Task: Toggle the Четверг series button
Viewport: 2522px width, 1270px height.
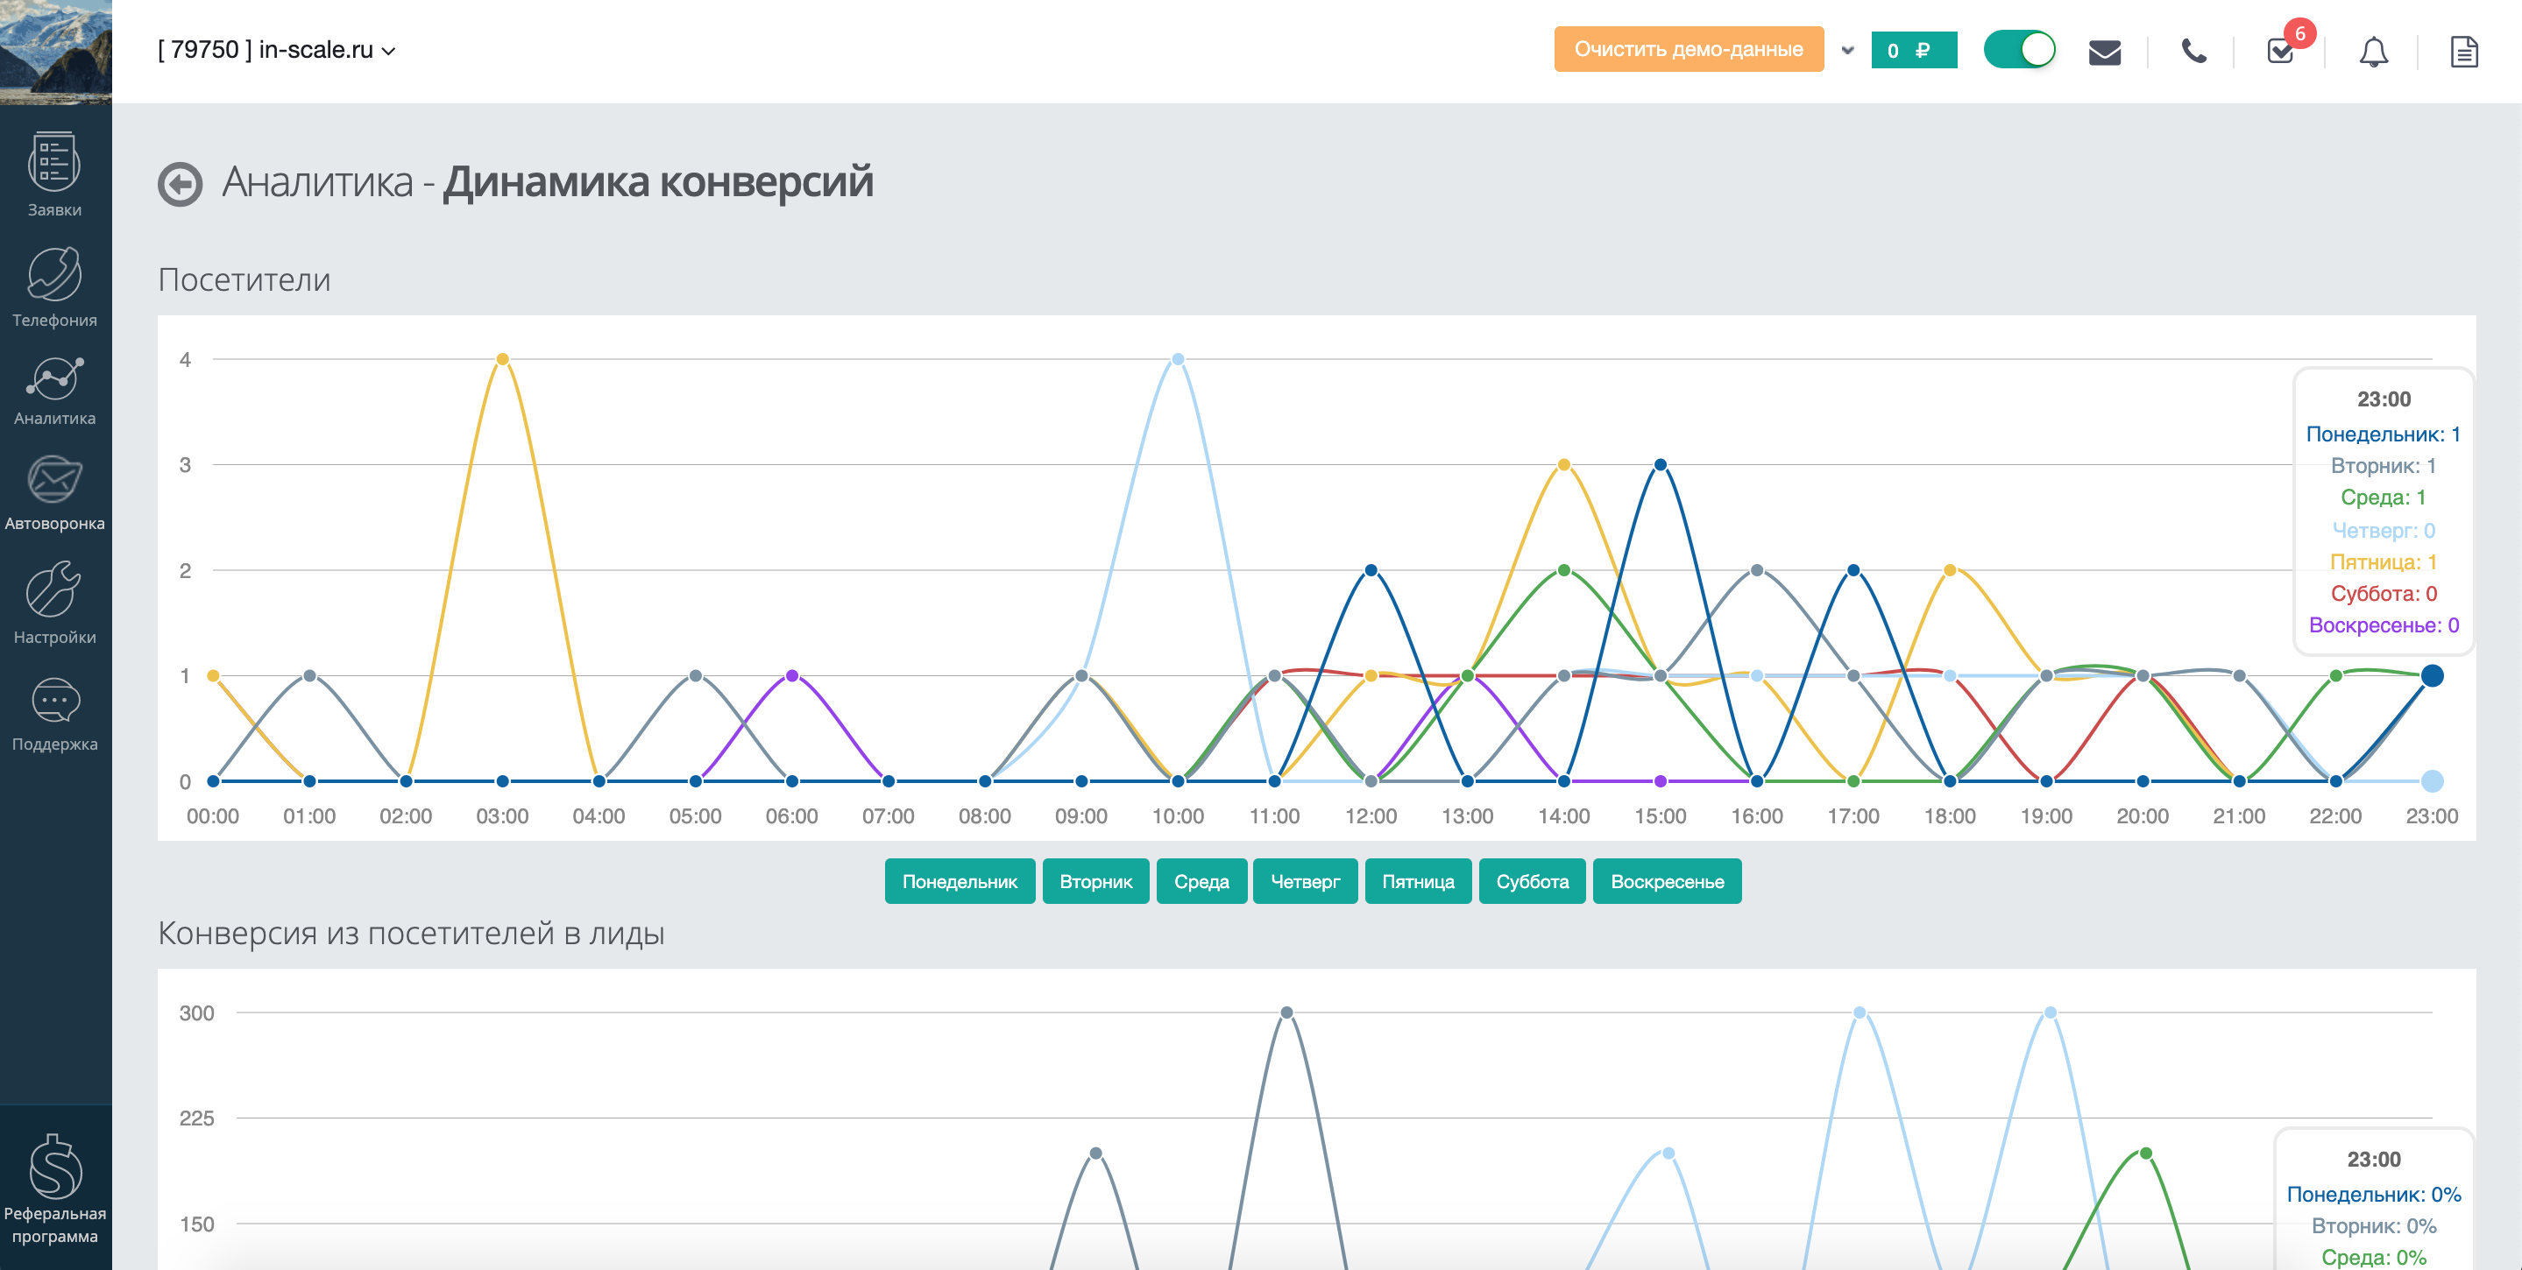Action: coord(1305,882)
